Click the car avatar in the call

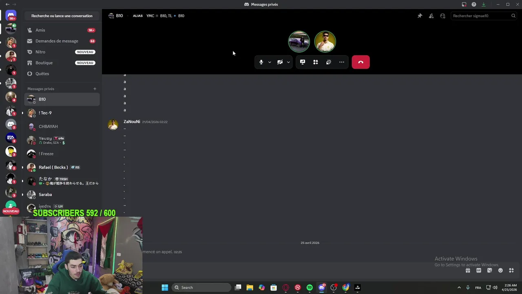tap(299, 42)
